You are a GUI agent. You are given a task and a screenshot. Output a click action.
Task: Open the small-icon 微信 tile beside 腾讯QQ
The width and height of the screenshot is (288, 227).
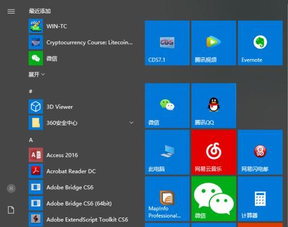[x=167, y=106]
